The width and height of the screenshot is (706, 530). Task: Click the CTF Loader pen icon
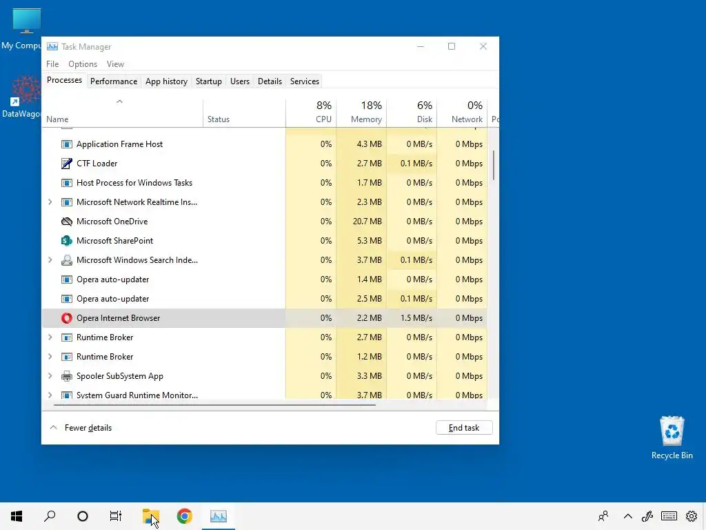tap(67, 164)
